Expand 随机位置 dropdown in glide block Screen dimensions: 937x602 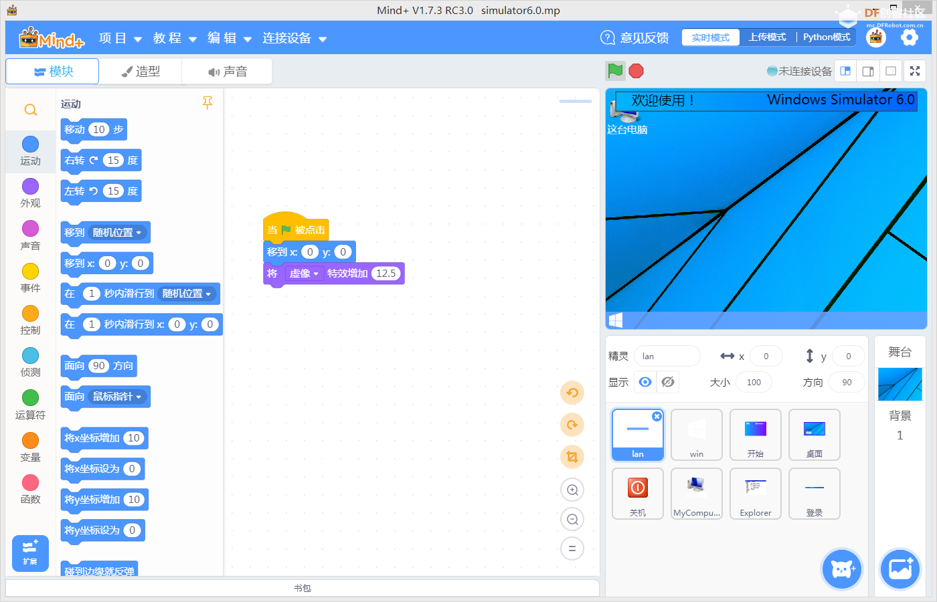(187, 294)
